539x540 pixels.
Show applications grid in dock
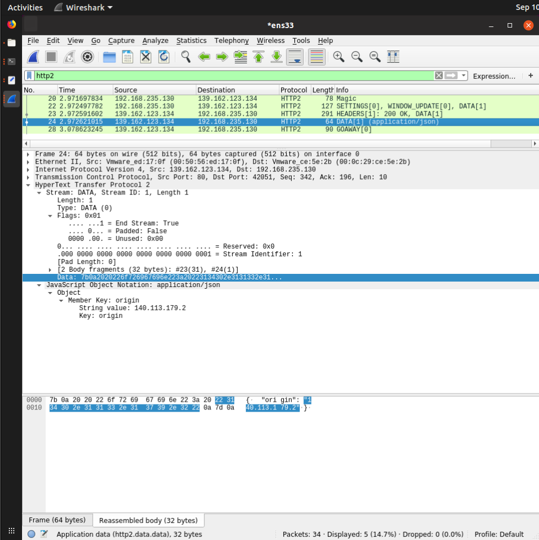(12, 531)
